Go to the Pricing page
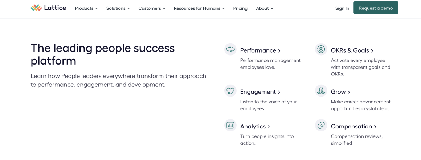Screen dimensions: 421x160 pos(240,8)
